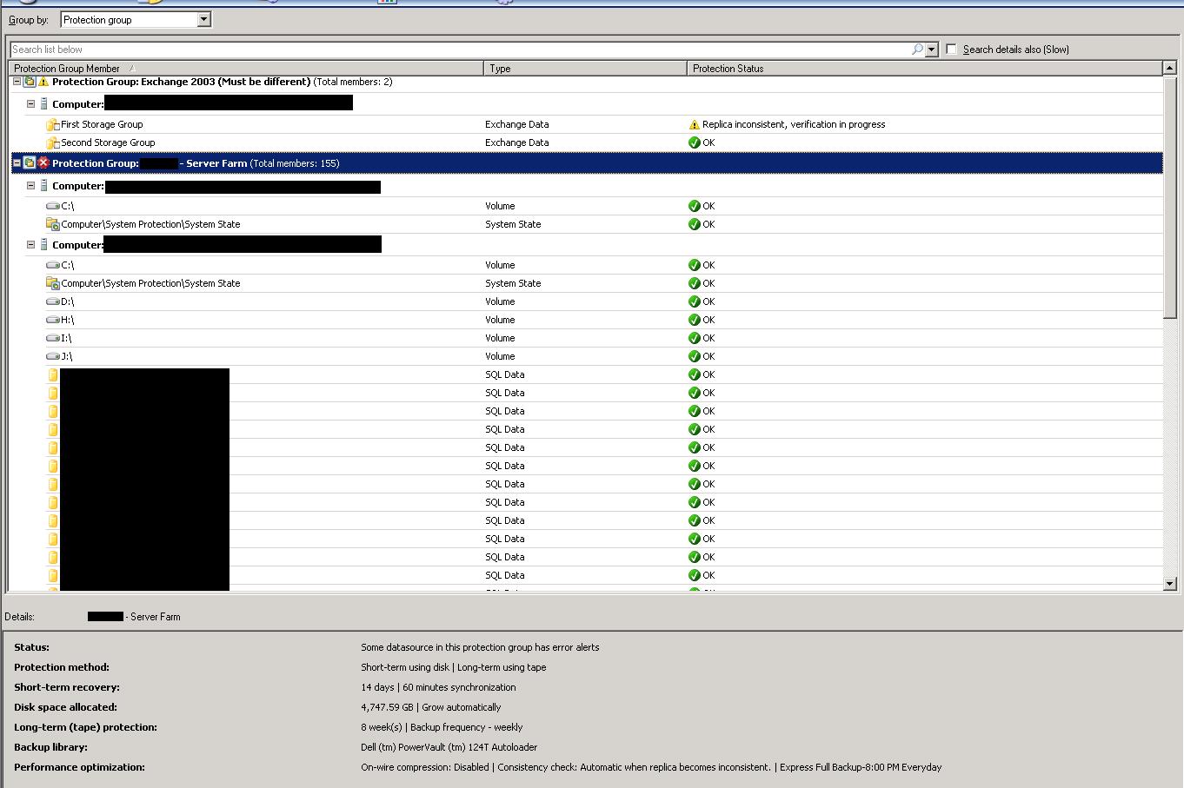Click the warning icon on Exchange 2003 protection group
This screenshot has height=788, width=1184.
click(41, 81)
